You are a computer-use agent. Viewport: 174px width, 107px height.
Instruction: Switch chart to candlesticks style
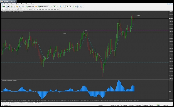[55, 7]
